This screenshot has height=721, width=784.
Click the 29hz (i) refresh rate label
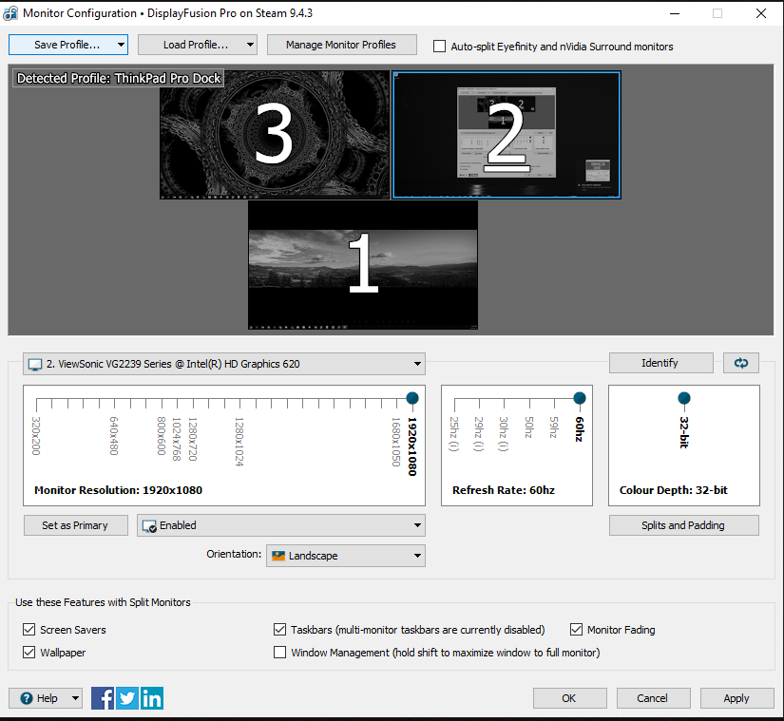pos(479,434)
